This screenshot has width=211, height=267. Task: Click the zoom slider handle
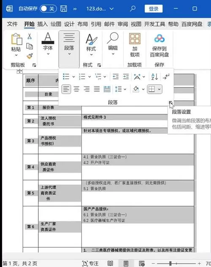click(170, 264)
